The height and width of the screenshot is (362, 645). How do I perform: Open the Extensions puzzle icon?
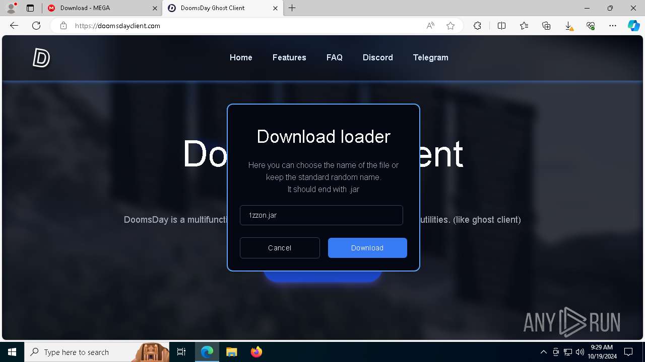(x=477, y=26)
